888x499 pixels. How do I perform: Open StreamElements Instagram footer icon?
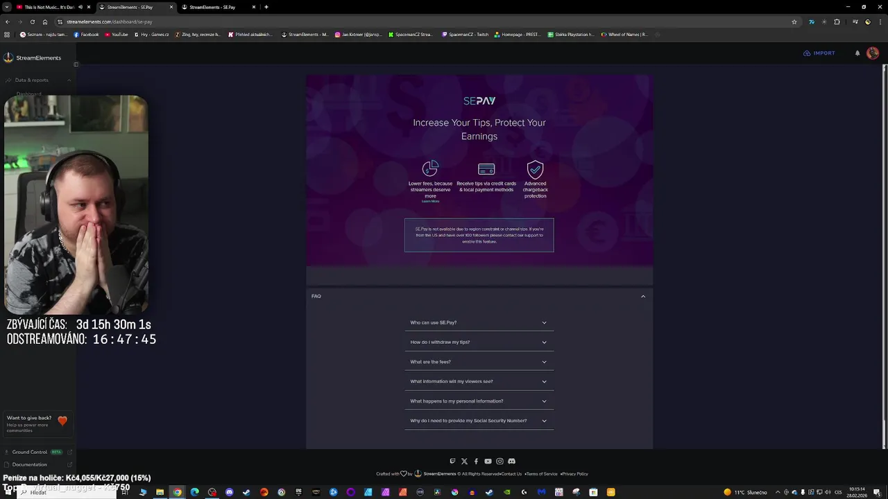click(x=499, y=461)
